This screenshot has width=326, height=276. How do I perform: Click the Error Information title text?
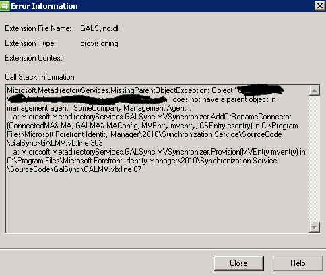(44, 6)
